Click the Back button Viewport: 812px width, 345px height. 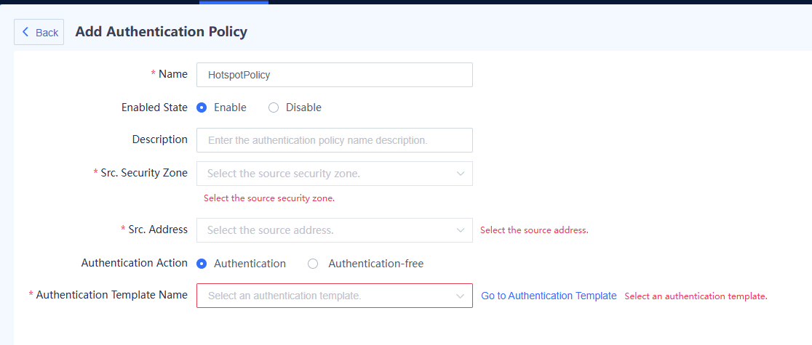pyautogui.click(x=39, y=33)
